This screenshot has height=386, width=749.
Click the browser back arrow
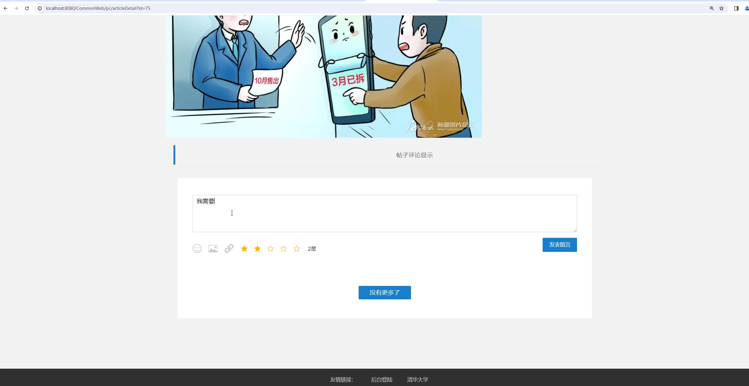pos(5,8)
